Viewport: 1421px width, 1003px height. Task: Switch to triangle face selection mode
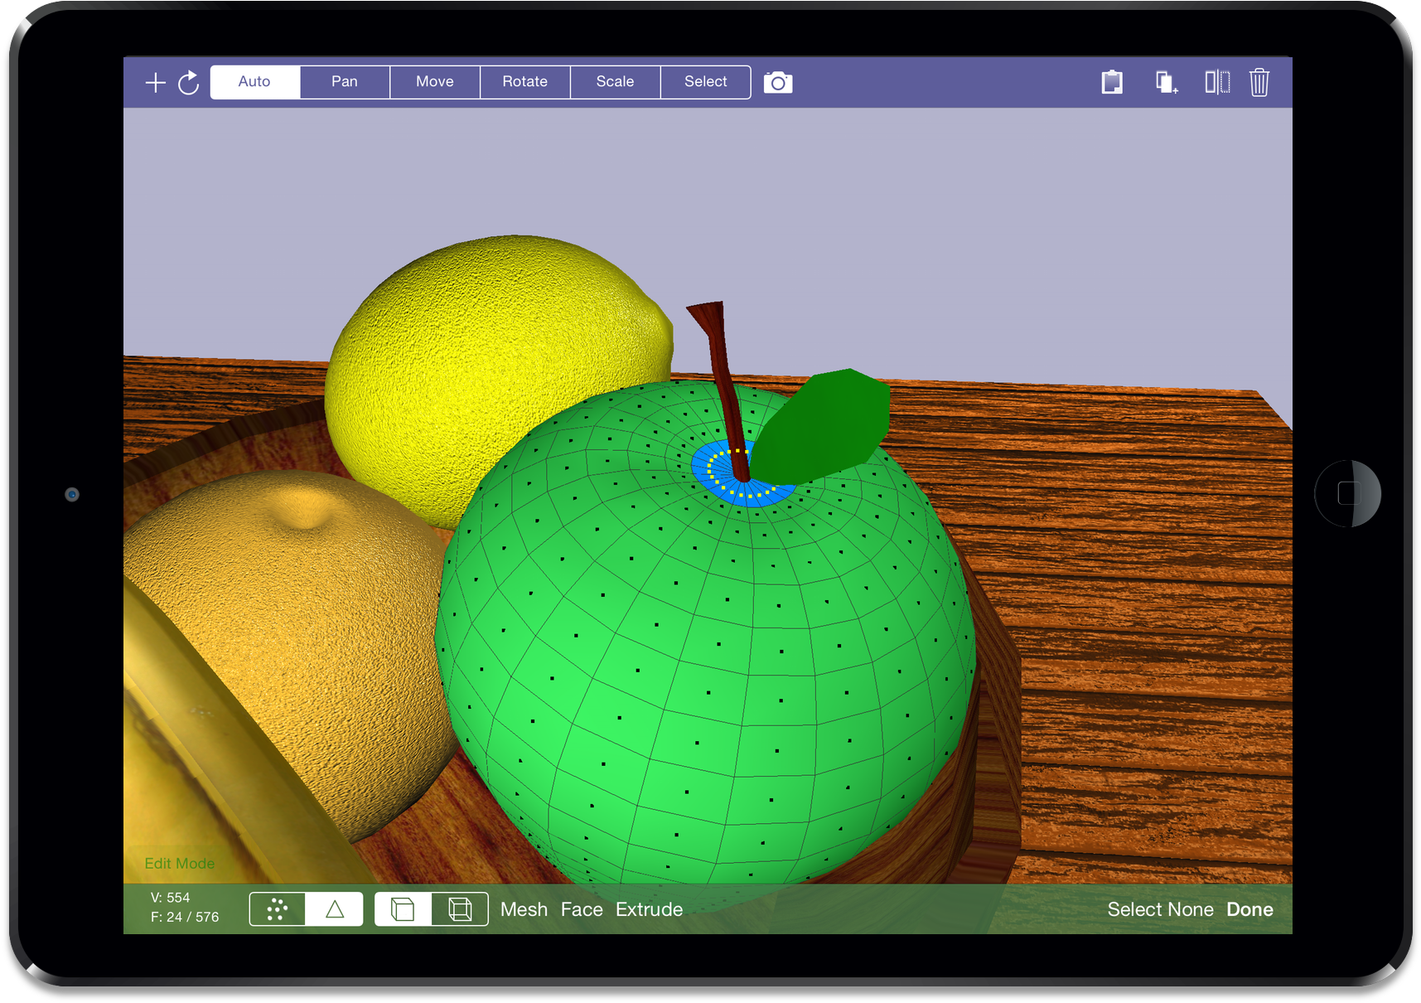(335, 909)
